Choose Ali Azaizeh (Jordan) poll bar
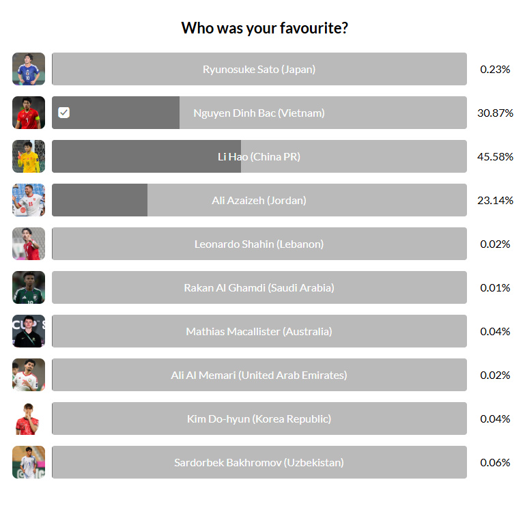The width and height of the screenshot is (525, 525). 259,200
